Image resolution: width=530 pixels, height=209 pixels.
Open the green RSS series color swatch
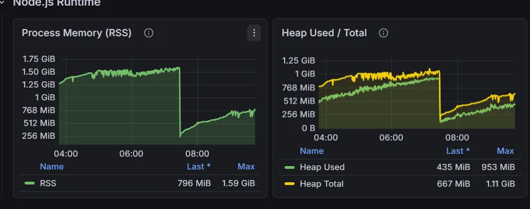(x=30, y=183)
